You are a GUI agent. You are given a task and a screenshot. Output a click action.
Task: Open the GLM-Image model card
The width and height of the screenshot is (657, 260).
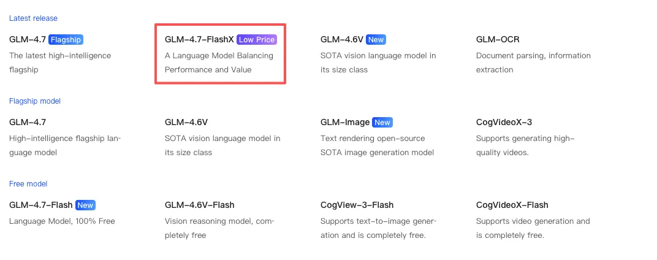pyautogui.click(x=345, y=123)
